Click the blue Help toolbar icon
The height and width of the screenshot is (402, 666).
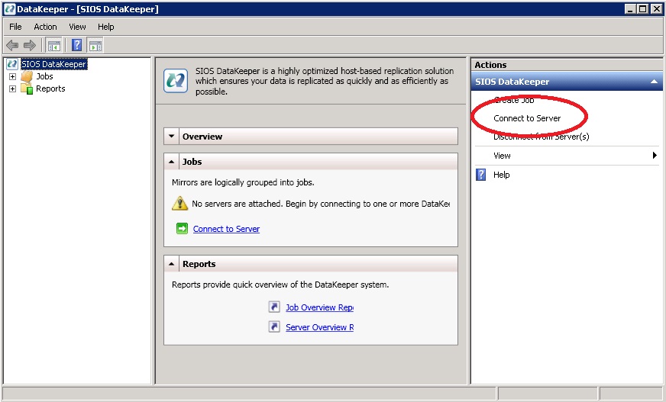(77, 45)
